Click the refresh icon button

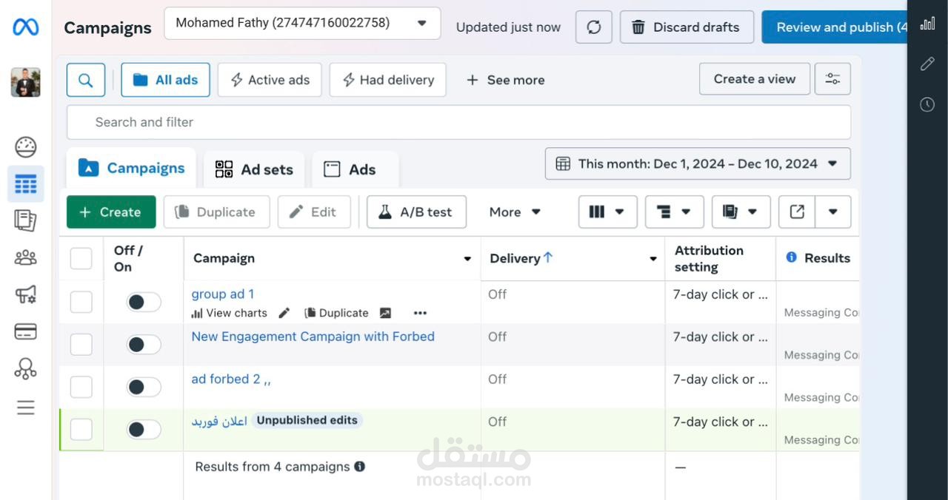point(594,27)
